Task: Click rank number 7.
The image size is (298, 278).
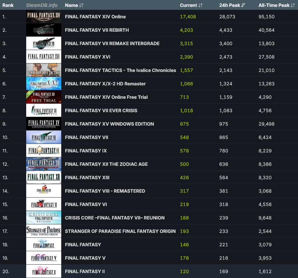Action: point(4,97)
